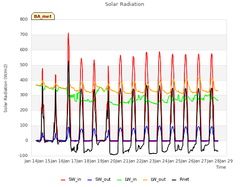This screenshot has height=187, width=250.
Task: Click the Jan 17 x-axis date label
Action: click(70, 161)
